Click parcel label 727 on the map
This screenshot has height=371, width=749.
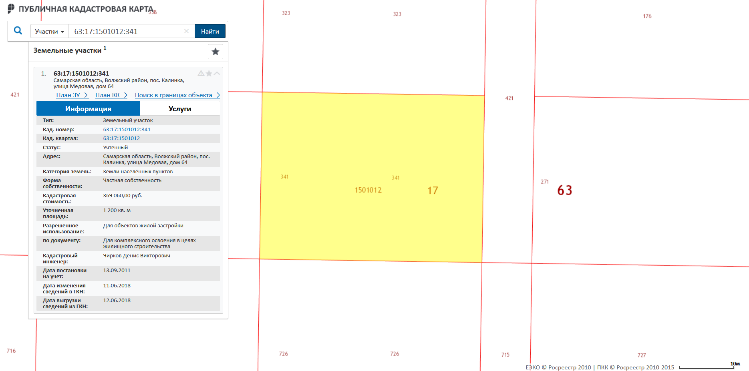click(x=642, y=355)
